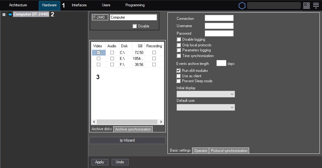This screenshot has height=168, width=322.
Task: Click the computer icon beside Computer [IT-2440]
Action: [9, 14]
